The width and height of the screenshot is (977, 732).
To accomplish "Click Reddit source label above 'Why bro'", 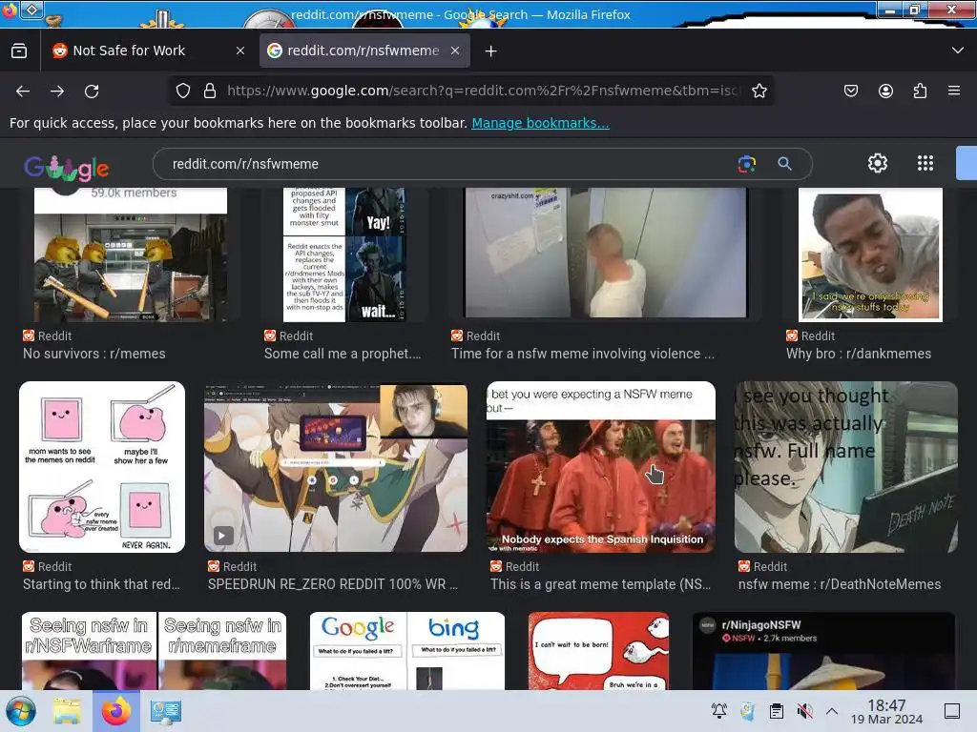I will (x=810, y=336).
